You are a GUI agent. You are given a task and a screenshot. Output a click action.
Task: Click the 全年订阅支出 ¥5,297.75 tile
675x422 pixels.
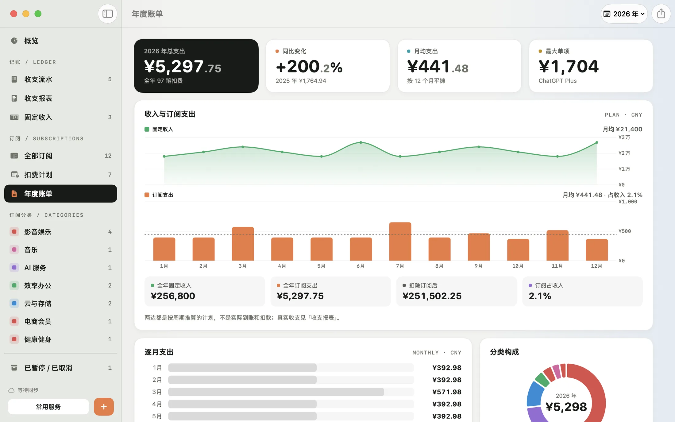pos(331,291)
